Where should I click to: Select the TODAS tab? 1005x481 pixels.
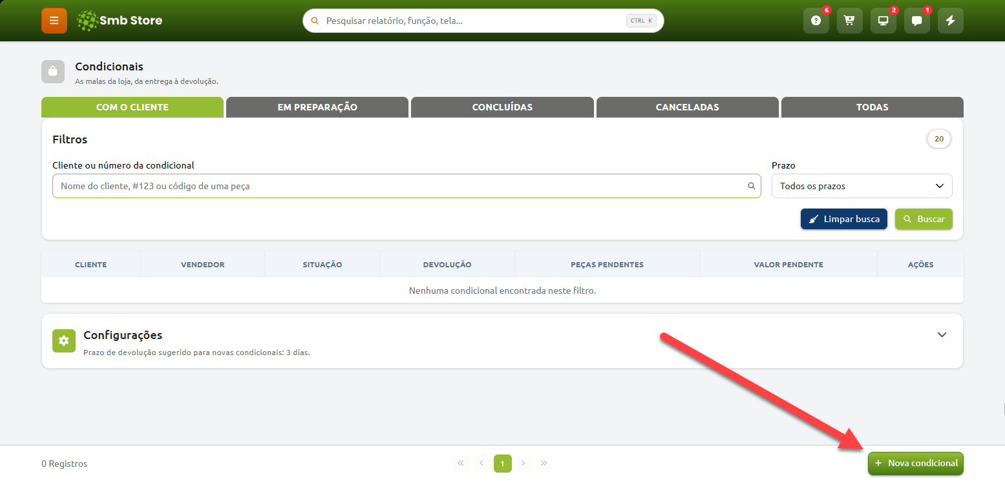873,107
